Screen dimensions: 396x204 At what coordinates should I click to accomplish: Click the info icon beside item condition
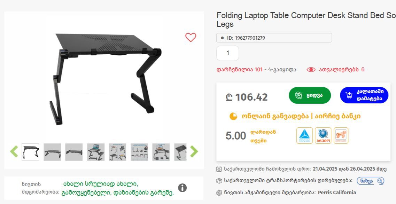tap(183, 188)
